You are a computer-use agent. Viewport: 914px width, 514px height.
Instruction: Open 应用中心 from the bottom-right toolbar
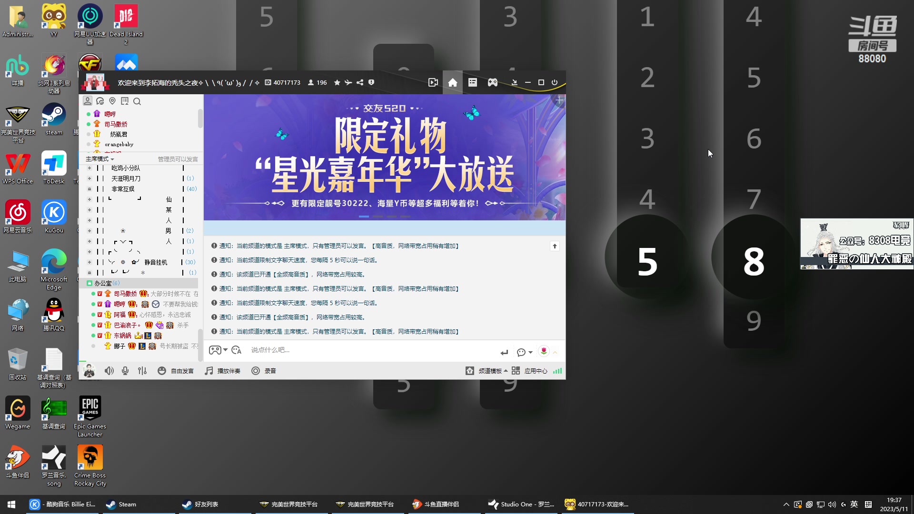click(x=536, y=371)
